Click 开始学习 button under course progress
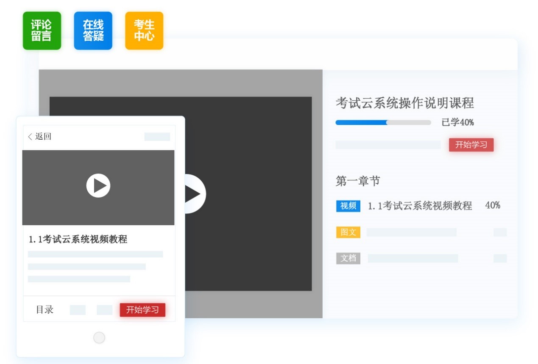The width and height of the screenshot is (538, 364). pyautogui.click(x=471, y=145)
